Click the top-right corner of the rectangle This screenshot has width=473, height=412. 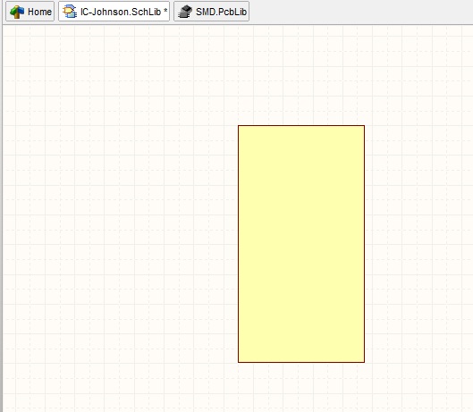point(364,125)
